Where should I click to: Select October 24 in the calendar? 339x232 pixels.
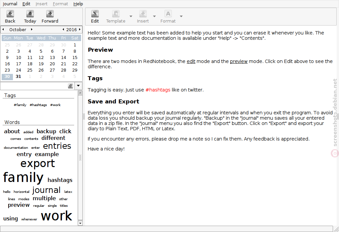click(x=19, y=70)
